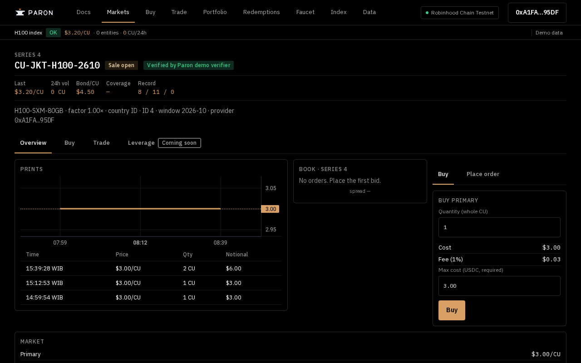Image resolution: width=581 pixels, height=363 pixels.
Task: Open the Data page
Action: pyautogui.click(x=369, y=12)
